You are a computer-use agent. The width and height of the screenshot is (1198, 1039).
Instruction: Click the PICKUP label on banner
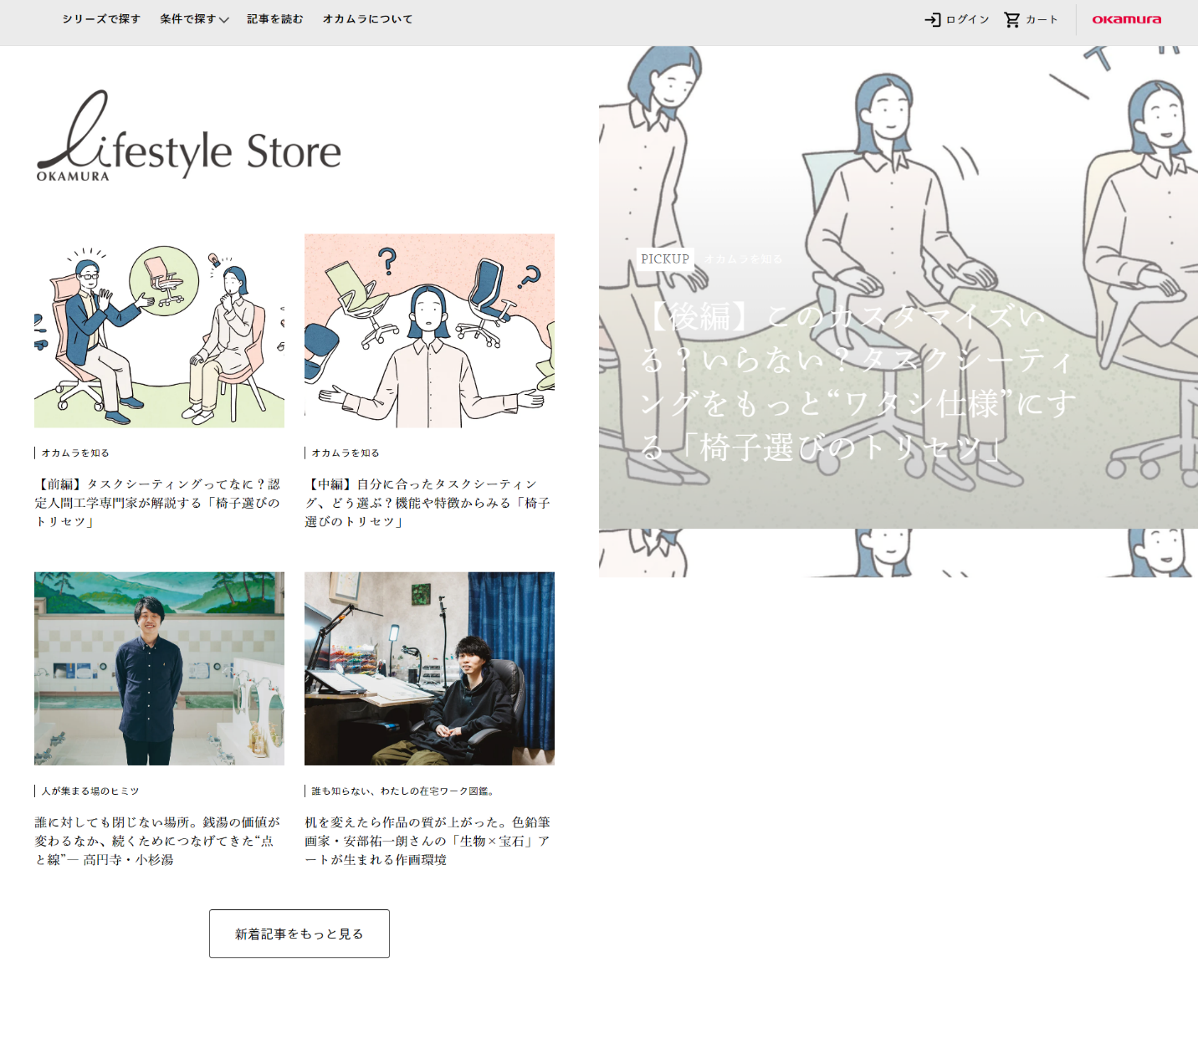pos(665,259)
